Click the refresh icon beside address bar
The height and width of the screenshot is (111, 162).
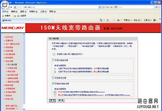point(107,7)
